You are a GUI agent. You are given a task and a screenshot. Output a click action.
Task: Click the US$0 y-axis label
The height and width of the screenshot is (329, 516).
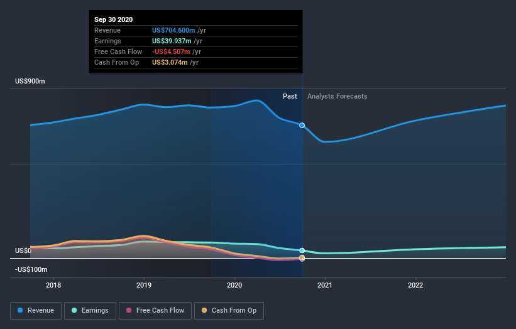pos(23,251)
